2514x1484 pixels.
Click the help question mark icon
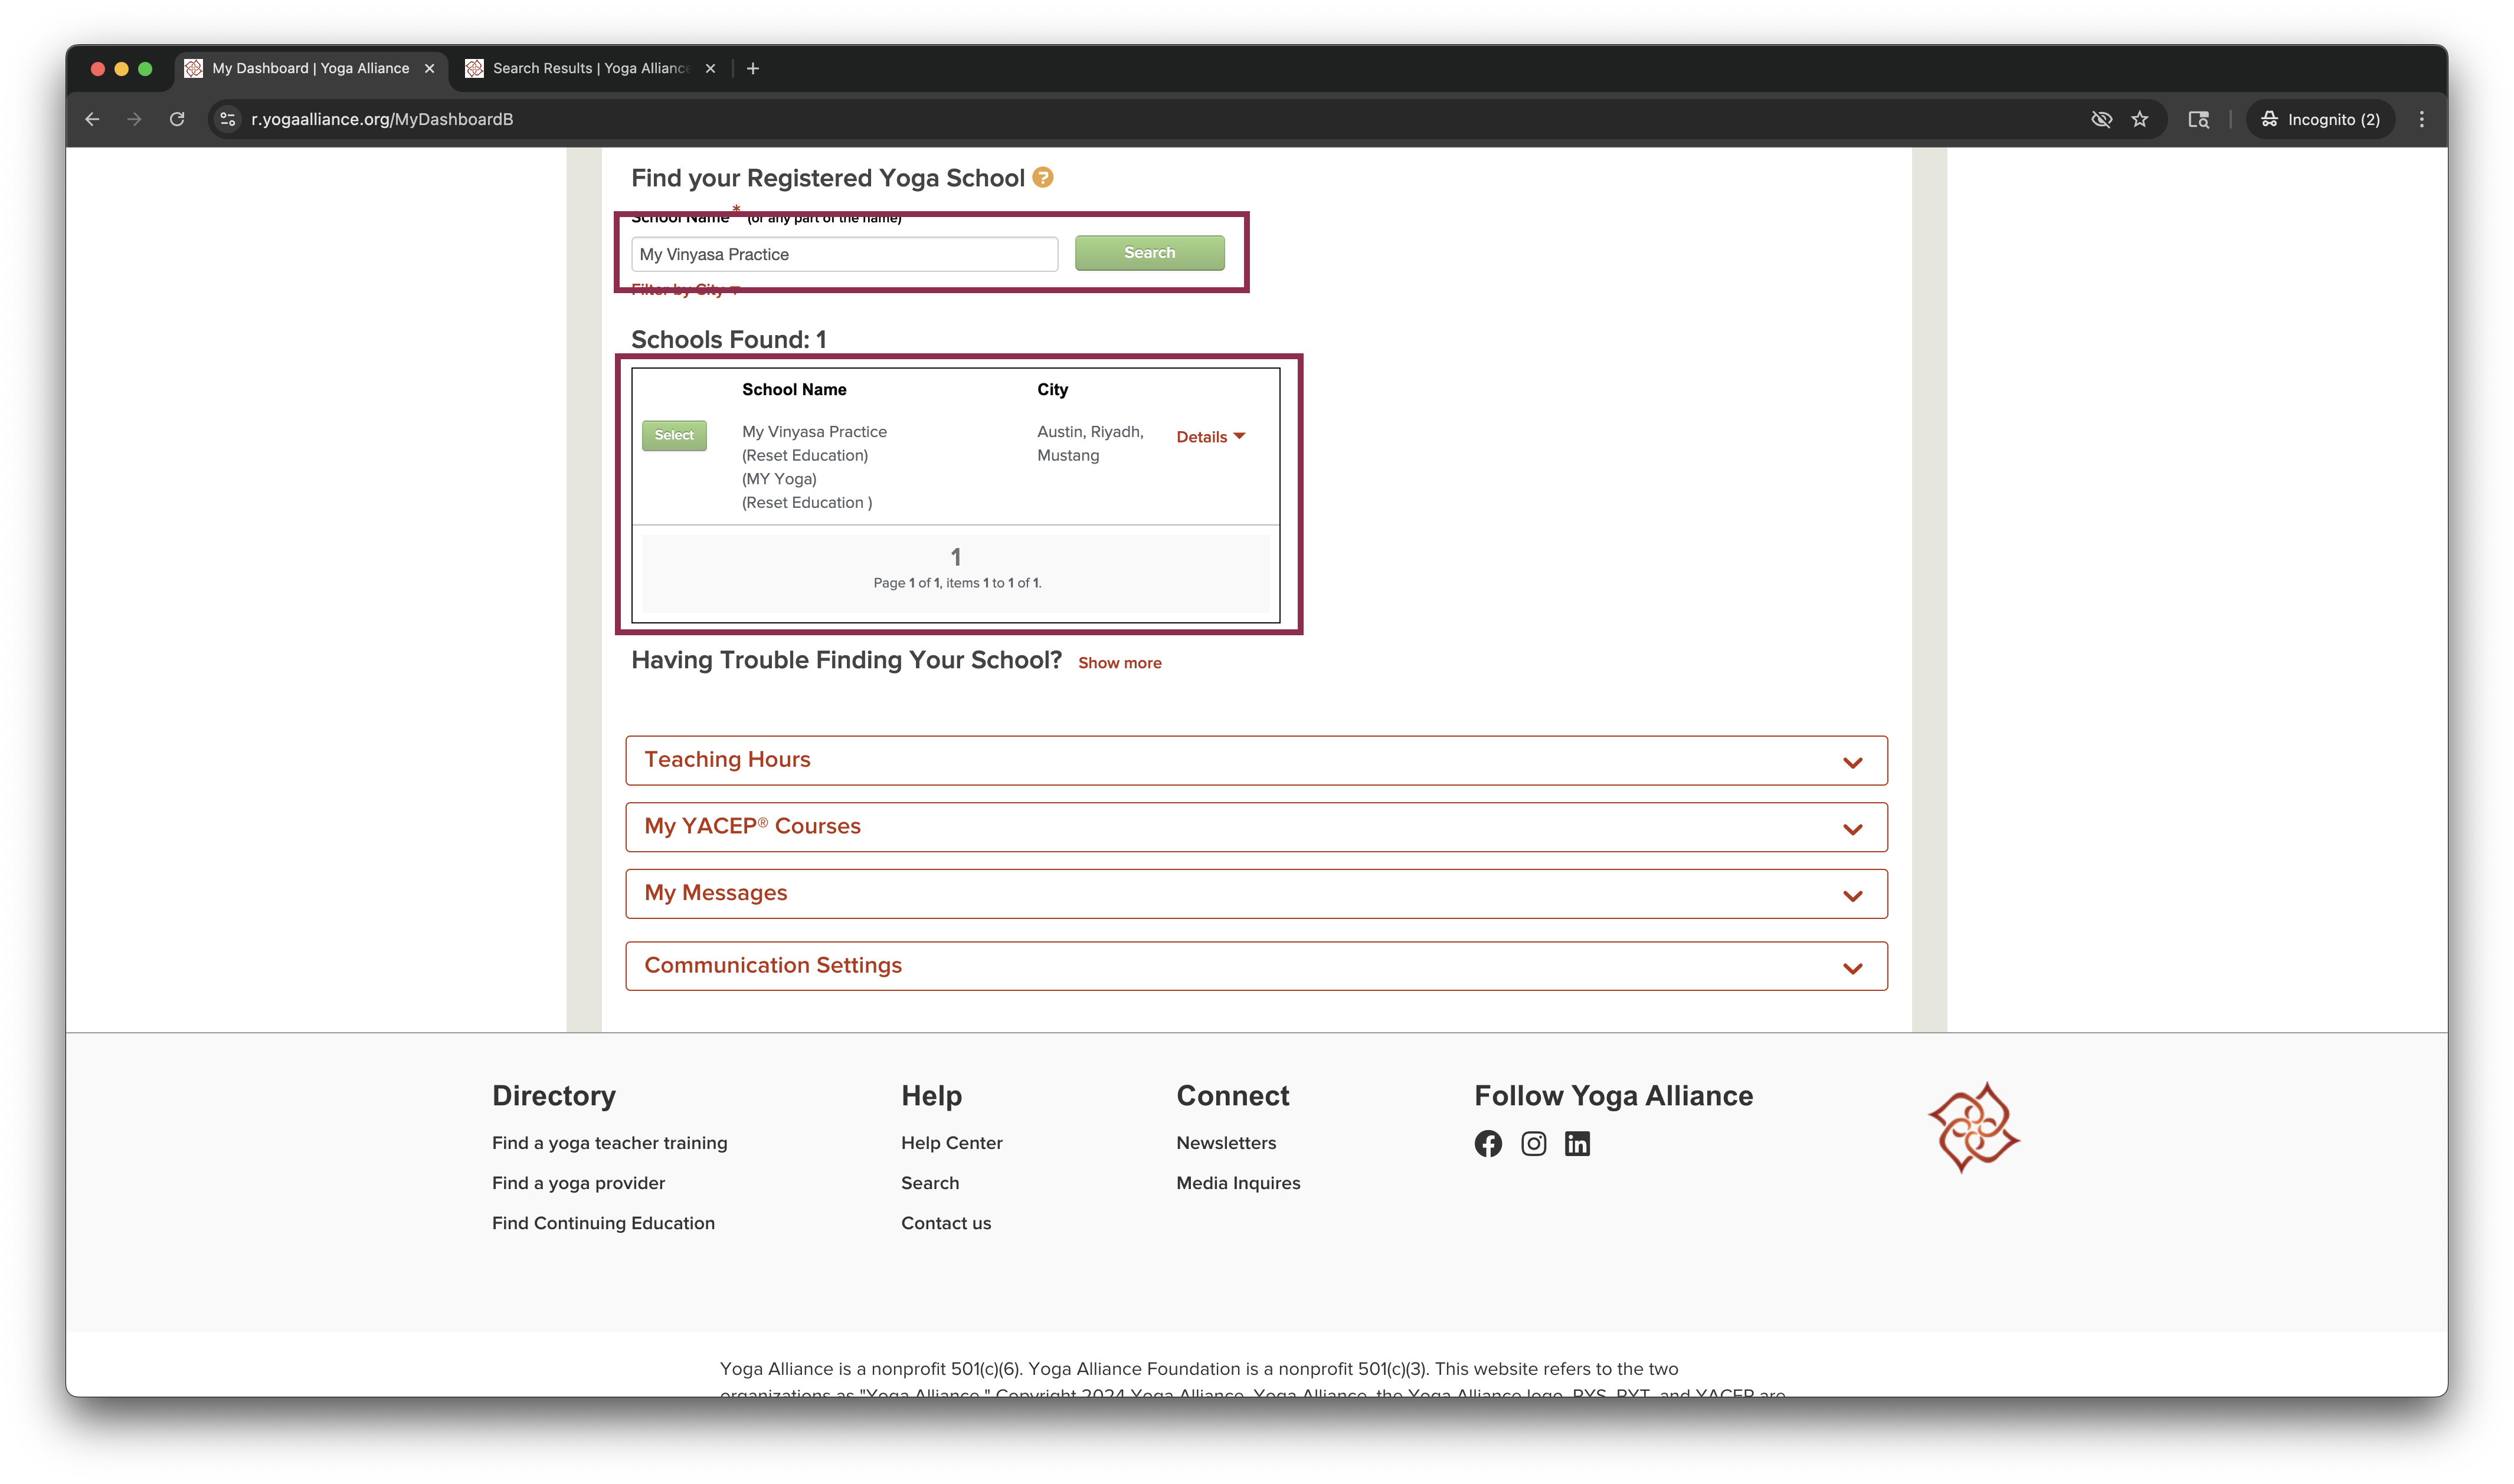[1042, 177]
